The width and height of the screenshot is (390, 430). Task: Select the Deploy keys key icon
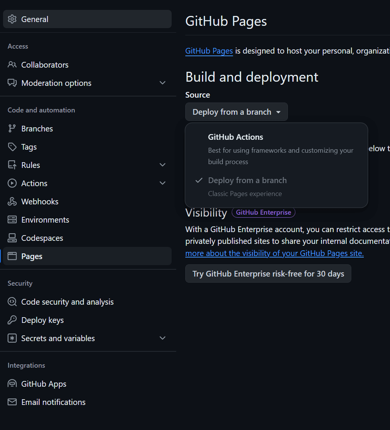pos(12,320)
